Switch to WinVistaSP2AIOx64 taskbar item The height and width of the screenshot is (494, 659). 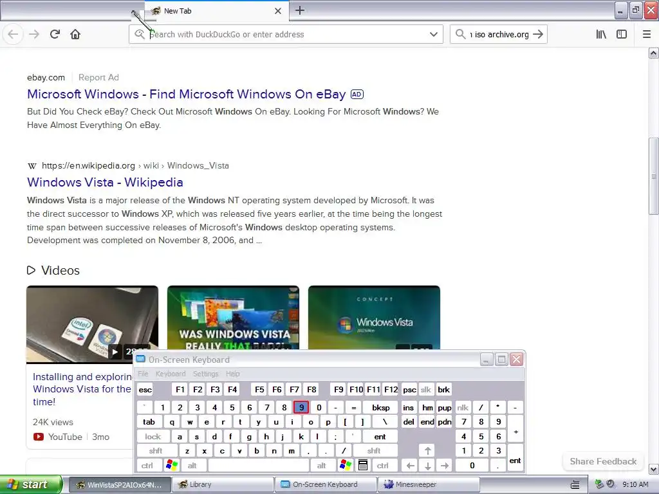119,484
